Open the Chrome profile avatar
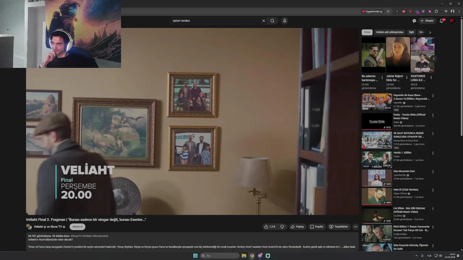 pyautogui.click(x=452, y=12)
